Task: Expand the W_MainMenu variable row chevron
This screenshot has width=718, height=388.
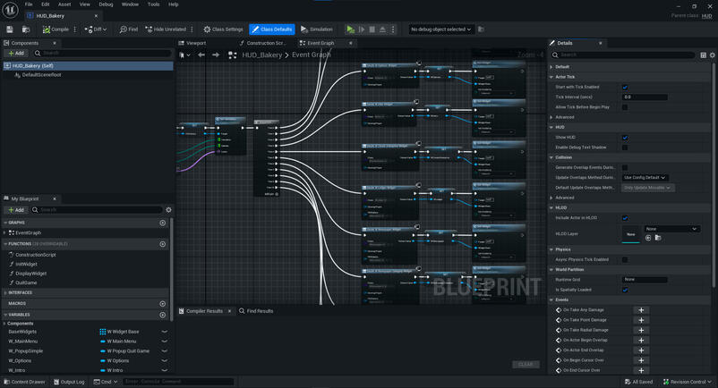Action: coord(165,342)
